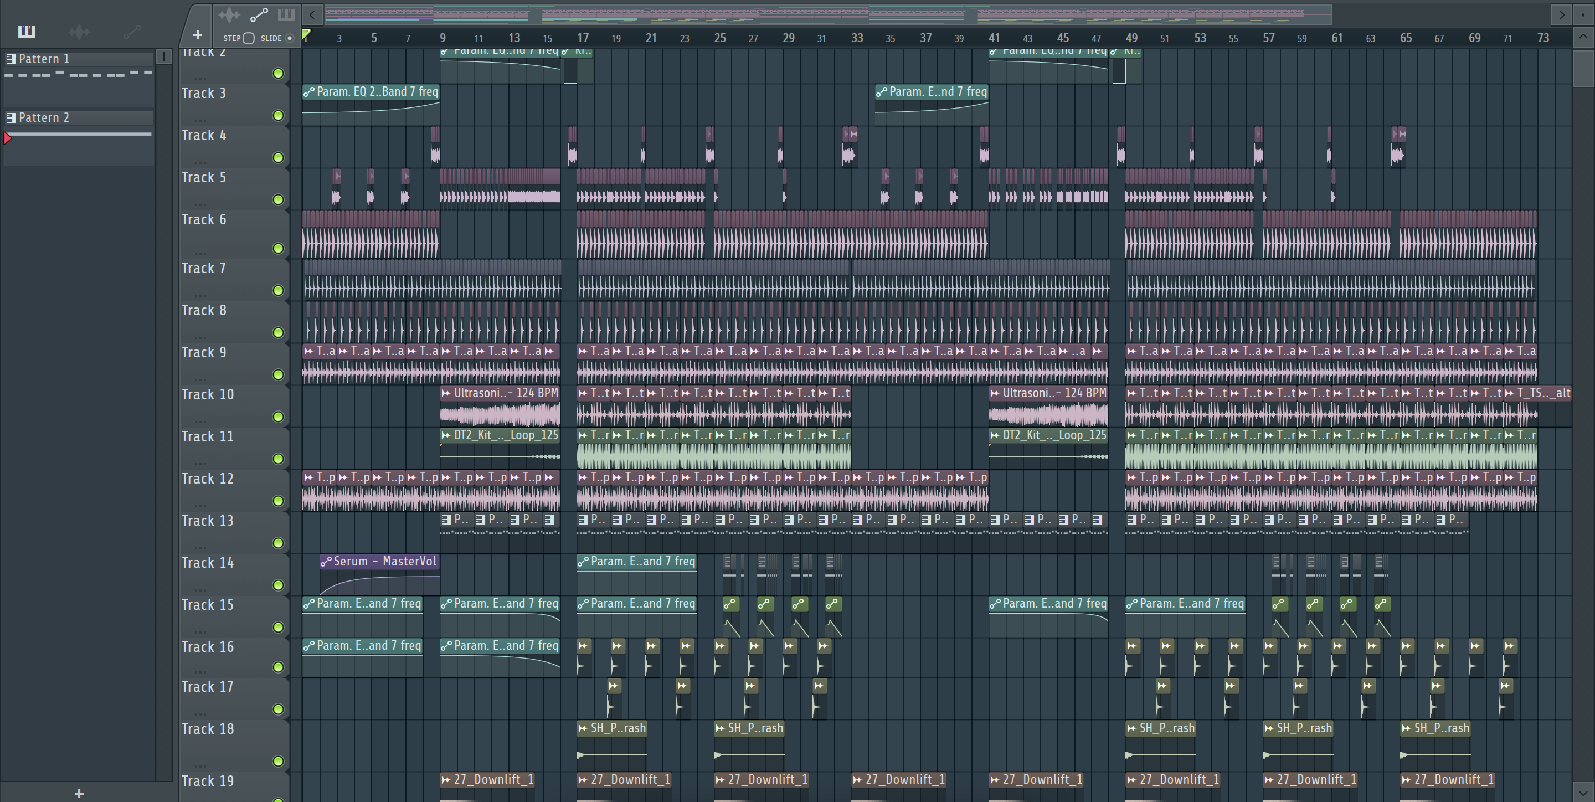Focus audio clips using the playlist waveform icon
The image size is (1595, 802).
coord(229,15)
